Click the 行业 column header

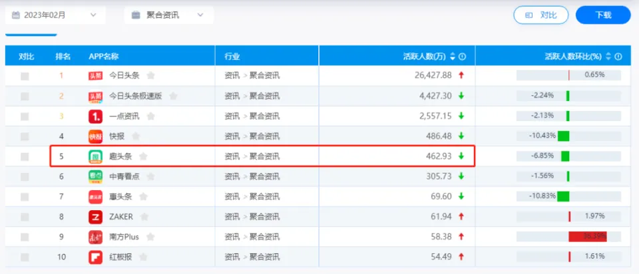click(x=232, y=57)
